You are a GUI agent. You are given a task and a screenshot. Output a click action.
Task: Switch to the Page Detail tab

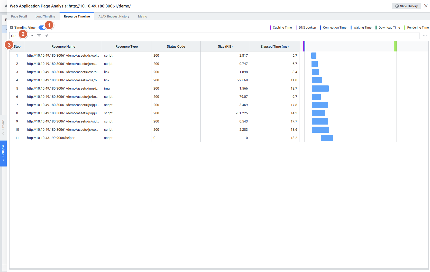coord(19,16)
